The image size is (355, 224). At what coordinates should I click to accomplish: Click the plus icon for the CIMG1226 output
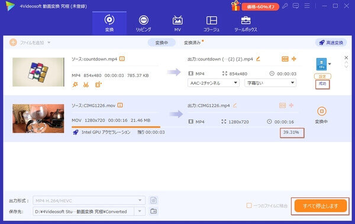tap(291, 105)
